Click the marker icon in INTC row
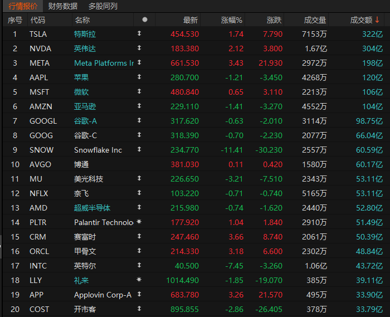This screenshot has width=390, height=317. pyautogui.click(x=139, y=265)
